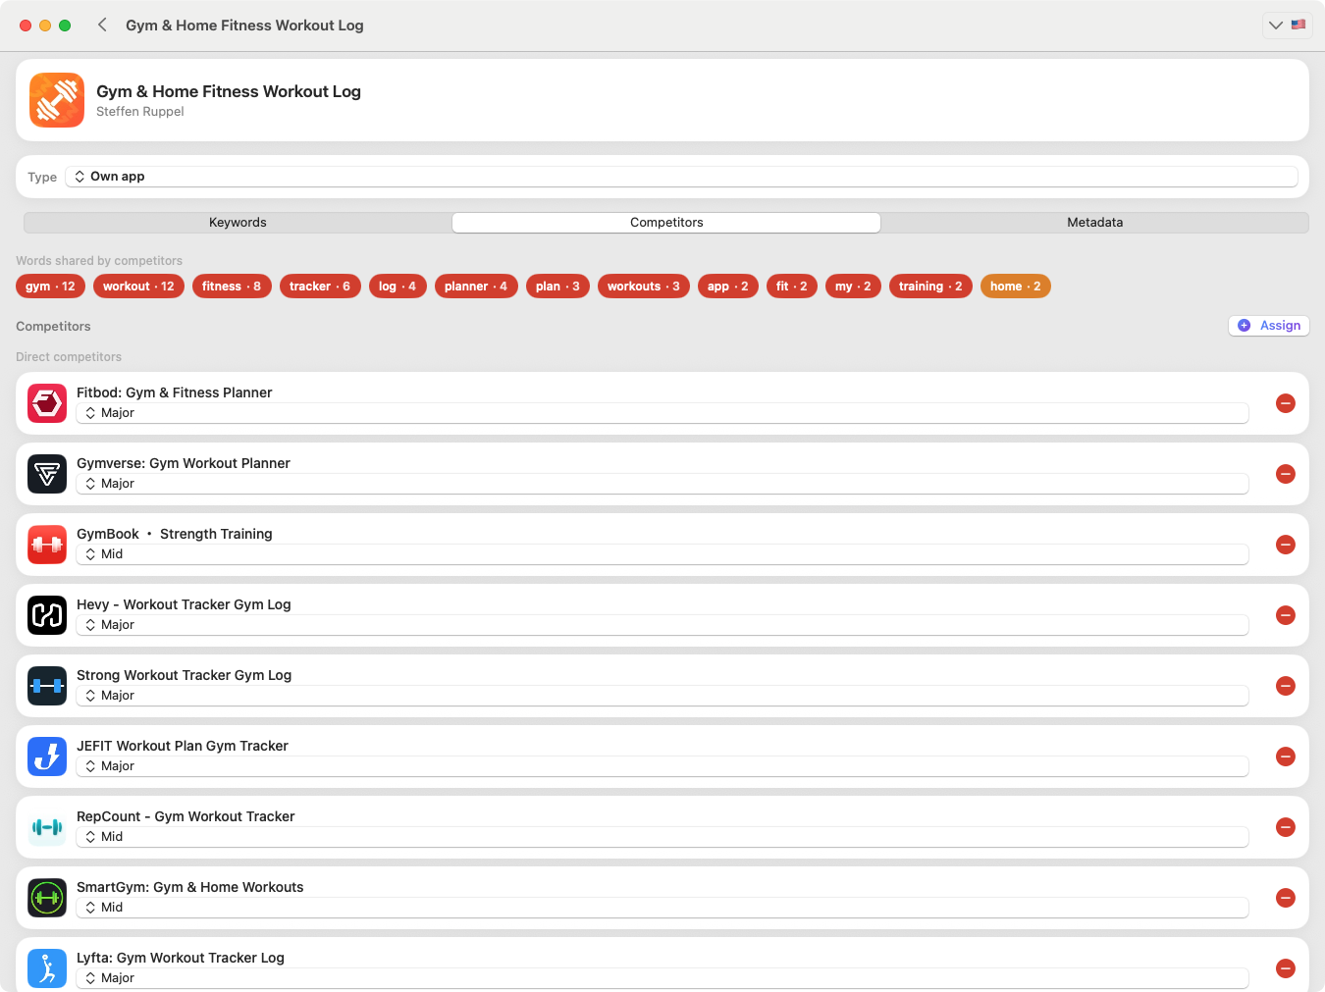Change Fitbod's Major priority dropdown
Viewport: 1325px width, 992px height.
pyautogui.click(x=662, y=413)
